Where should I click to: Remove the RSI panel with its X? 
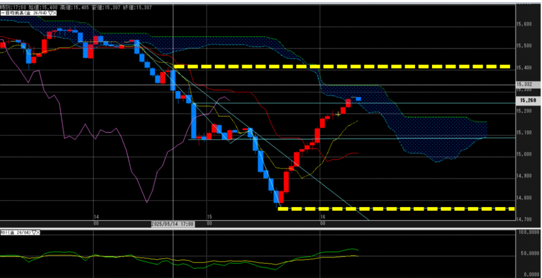pos(38,233)
